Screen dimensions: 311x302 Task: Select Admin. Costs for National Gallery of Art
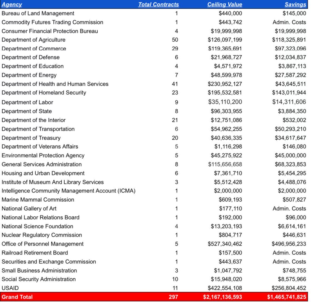point(289,209)
